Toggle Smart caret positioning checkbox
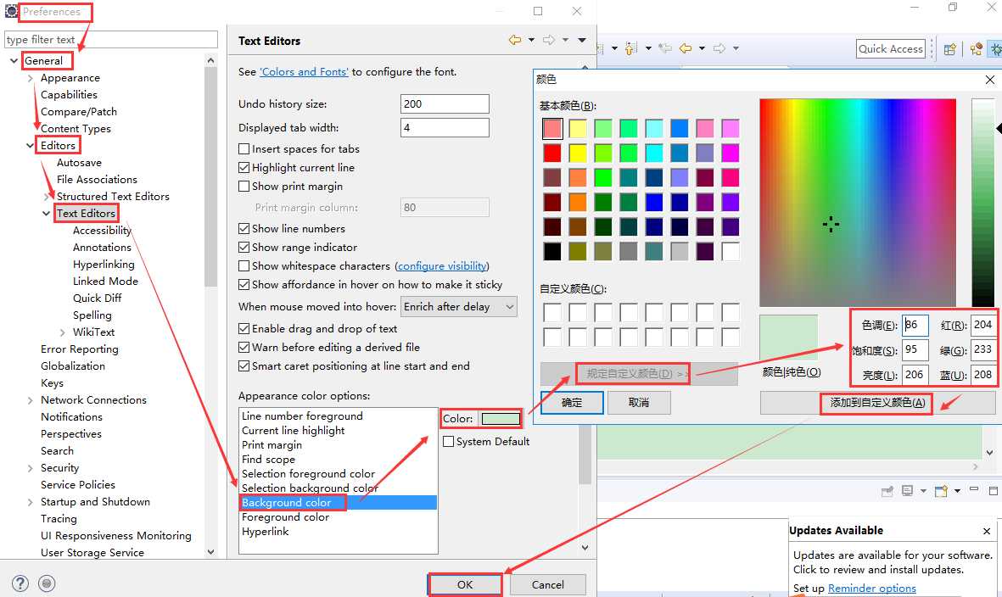 [244, 365]
